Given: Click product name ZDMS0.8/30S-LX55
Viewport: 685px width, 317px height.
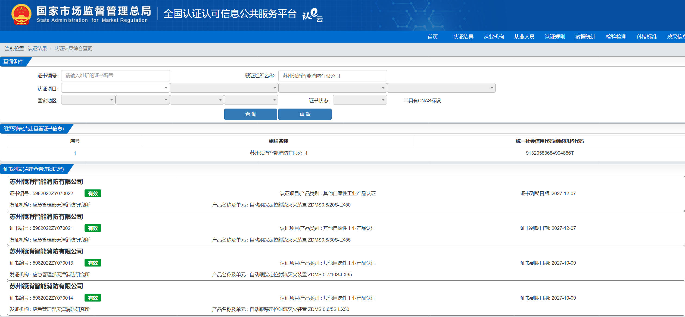Looking at the screenshot, I should [x=329, y=240].
